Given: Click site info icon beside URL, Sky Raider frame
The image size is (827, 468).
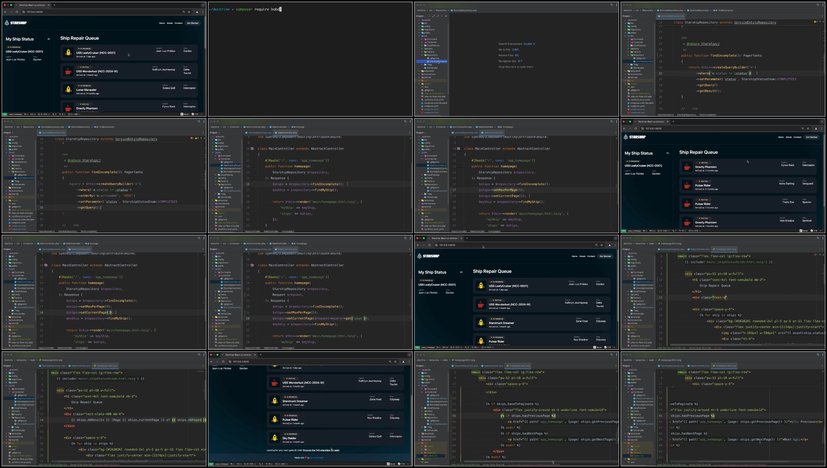Looking at the screenshot, I should click(230, 362).
